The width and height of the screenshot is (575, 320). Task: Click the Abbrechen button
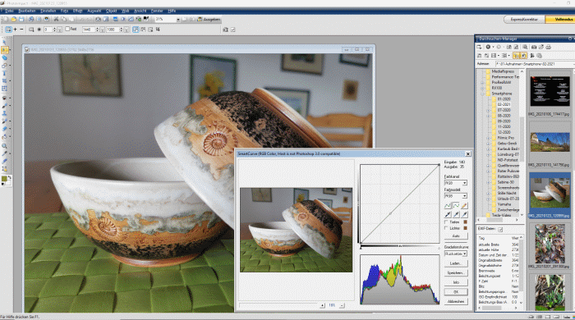tap(456, 301)
